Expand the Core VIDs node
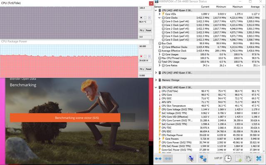Screen dimensions: 266x165 click(160, 14)
